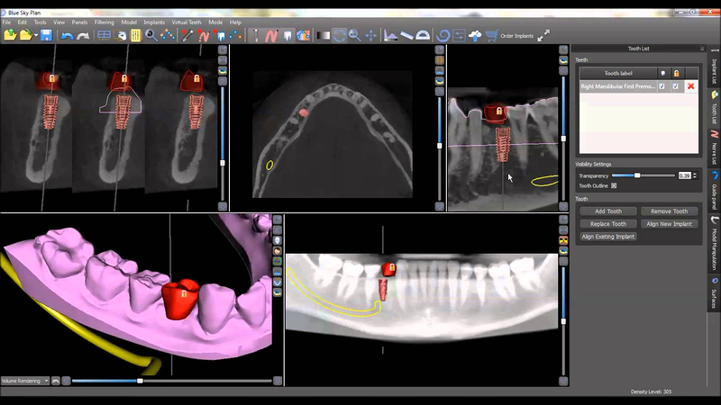Delete tooth with the red X icon
721x405 pixels.
(x=690, y=86)
